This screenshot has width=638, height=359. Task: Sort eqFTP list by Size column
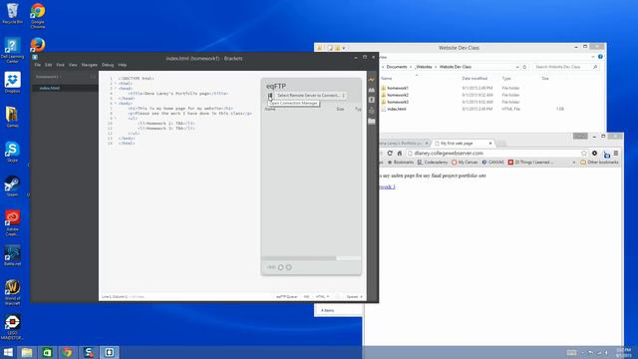point(340,109)
